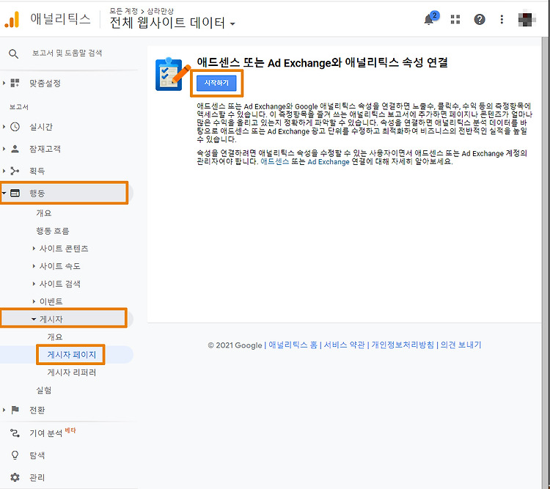This screenshot has height=489, width=550.
Task: Open the 의견 보내기 footer link
Action: [461, 345]
